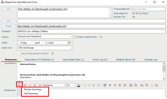
Task: Insert a hyperlink with globe icon
Action: [x=136, y=85]
